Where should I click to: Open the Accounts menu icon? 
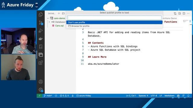coord(41,82)
